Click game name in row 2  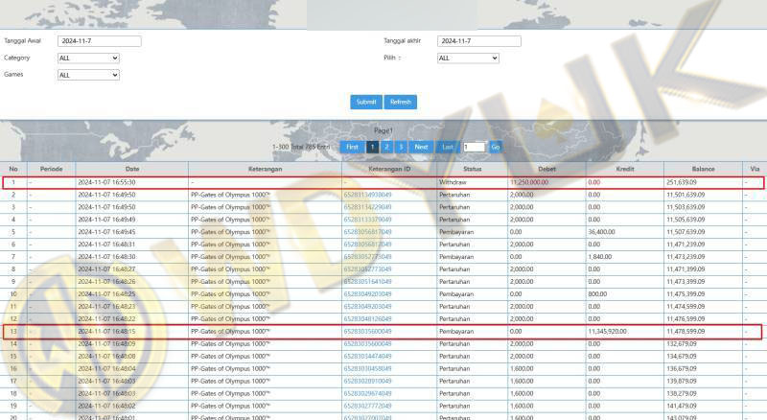[x=230, y=195]
